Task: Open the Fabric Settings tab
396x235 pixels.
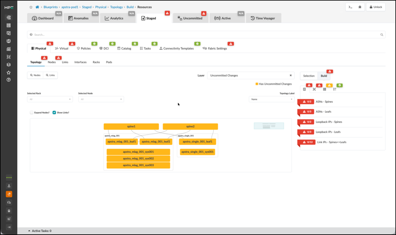Action: pos(215,49)
